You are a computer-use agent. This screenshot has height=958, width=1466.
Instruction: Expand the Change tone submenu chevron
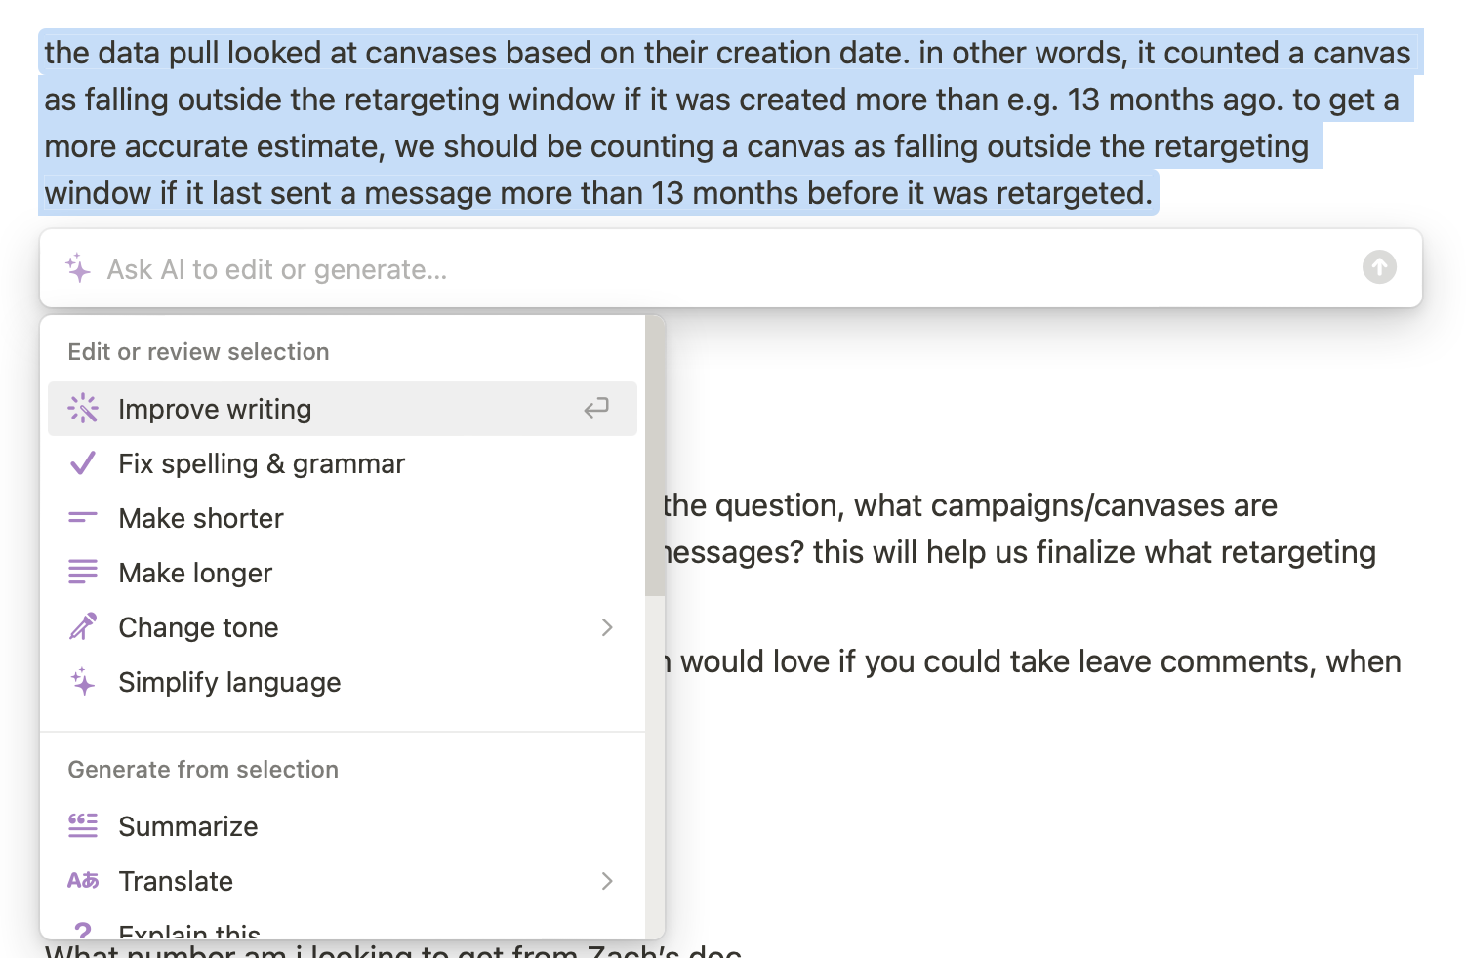point(607,627)
